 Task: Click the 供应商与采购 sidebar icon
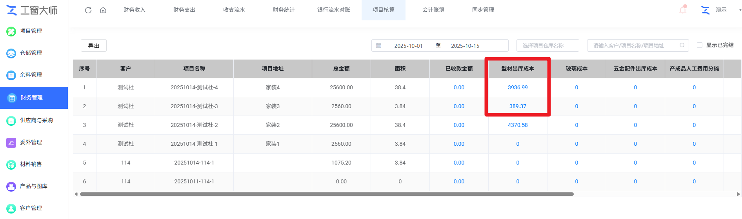click(11, 121)
